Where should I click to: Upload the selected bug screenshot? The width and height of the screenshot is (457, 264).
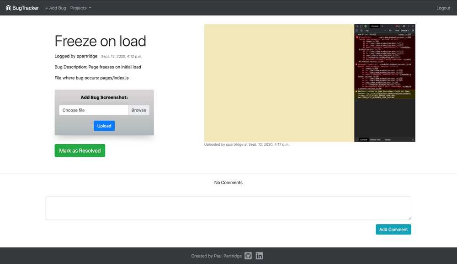pos(104,126)
